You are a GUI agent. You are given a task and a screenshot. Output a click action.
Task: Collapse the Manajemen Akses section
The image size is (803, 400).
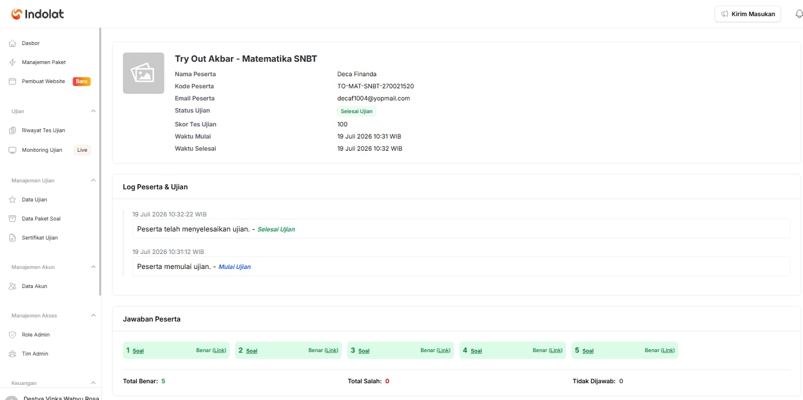pyautogui.click(x=94, y=316)
